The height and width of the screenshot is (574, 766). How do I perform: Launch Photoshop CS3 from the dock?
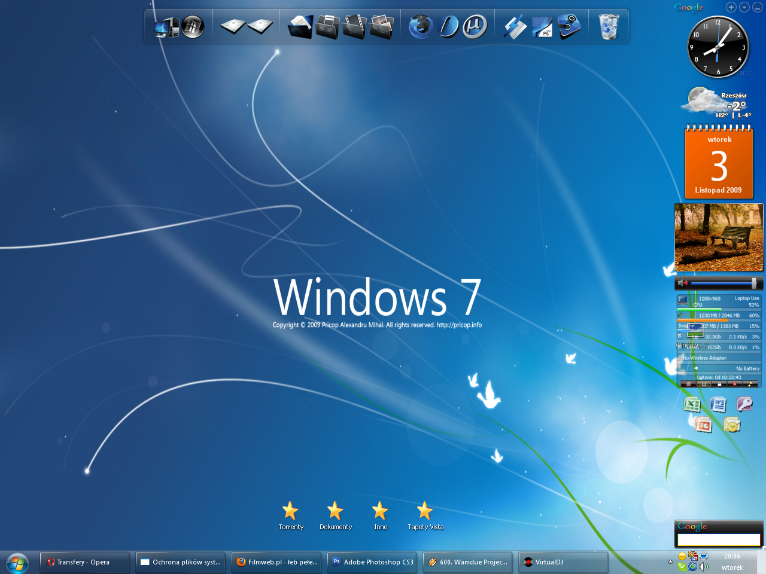(x=542, y=27)
